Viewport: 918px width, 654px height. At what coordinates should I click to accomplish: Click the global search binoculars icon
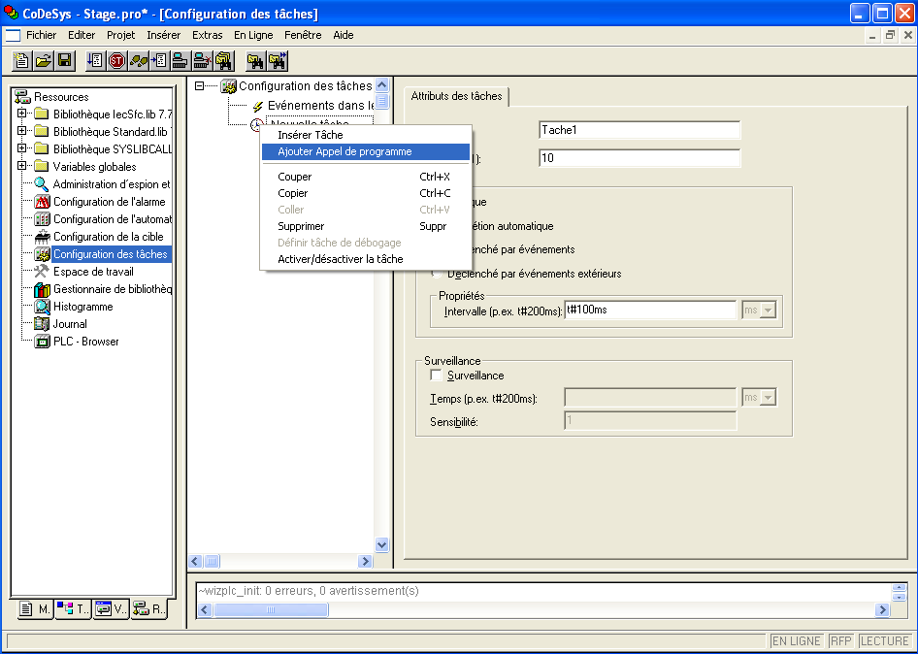(x=223, y=60)
